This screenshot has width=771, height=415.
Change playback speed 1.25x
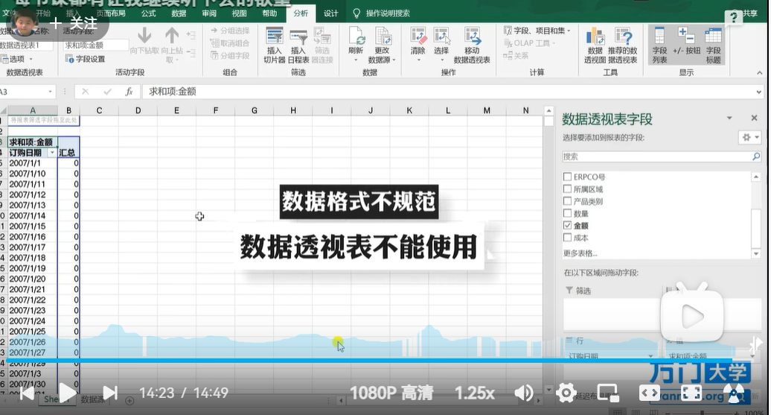pyautogui.click(x=475, y=393)
